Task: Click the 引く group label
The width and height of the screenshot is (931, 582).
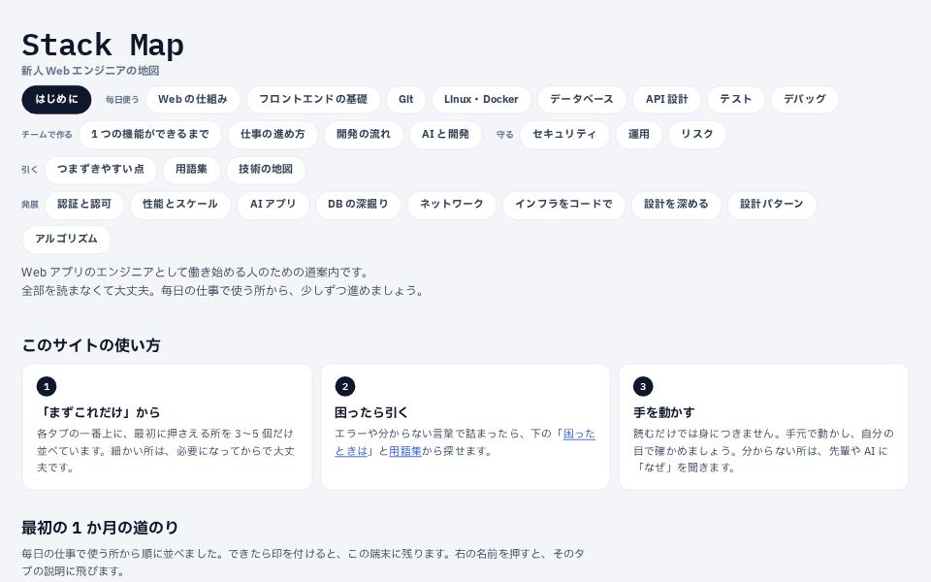Action: point(30,170)
